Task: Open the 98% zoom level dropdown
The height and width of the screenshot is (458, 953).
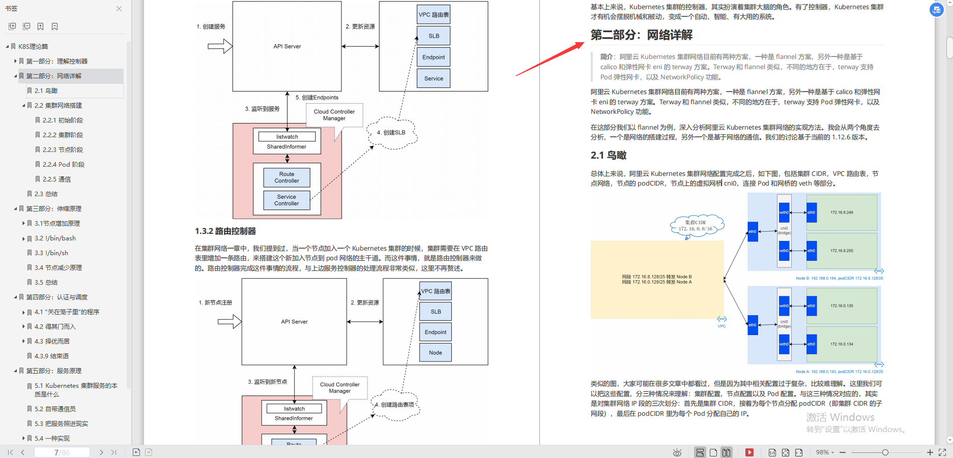Action: 825,452
